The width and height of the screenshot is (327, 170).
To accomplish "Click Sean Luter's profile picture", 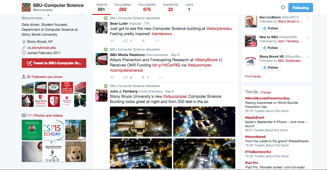I will coord(101,27).
